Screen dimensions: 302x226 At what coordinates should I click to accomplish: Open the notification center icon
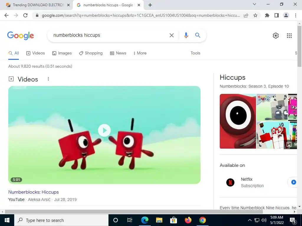click(293, 220)
